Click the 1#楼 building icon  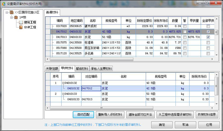(x=16, y=17)
